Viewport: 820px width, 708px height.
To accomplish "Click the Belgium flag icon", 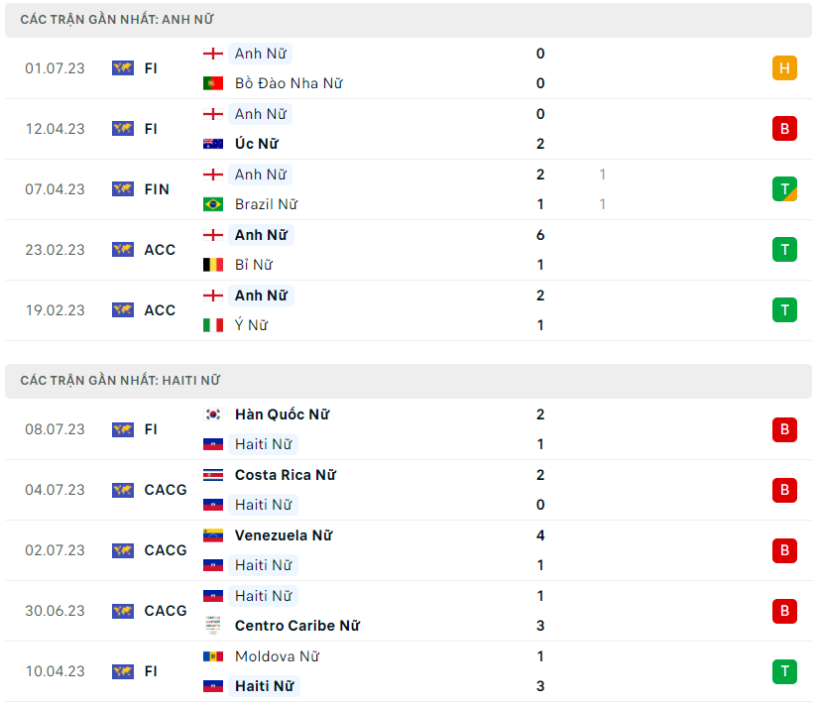I will [213, 265].
